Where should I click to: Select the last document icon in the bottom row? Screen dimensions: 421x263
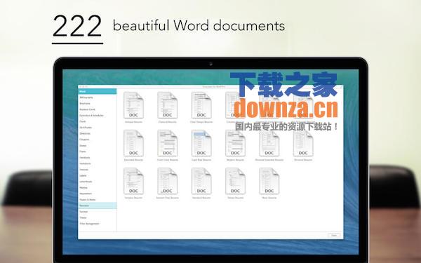(x=269, y=181)
